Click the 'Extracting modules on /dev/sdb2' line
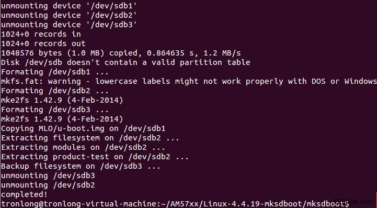377x208 pixels. [83, 147]
